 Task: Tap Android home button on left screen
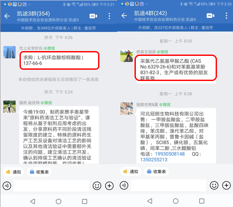coord(59,201)
